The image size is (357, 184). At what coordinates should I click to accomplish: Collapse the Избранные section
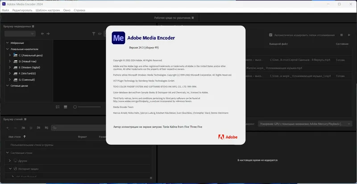[8, 43]
